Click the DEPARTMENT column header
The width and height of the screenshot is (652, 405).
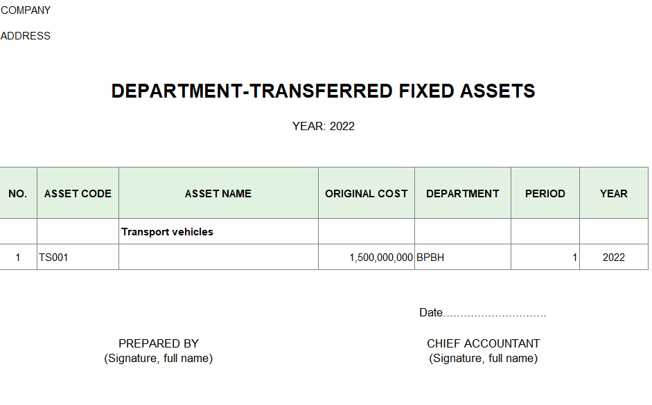point(462,194)
